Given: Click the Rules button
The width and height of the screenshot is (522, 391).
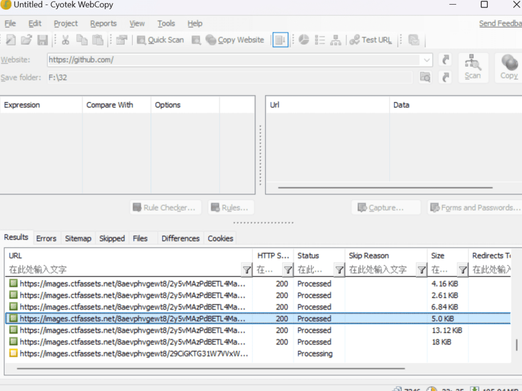Looking at the screenshot, I should coord(231,208).
